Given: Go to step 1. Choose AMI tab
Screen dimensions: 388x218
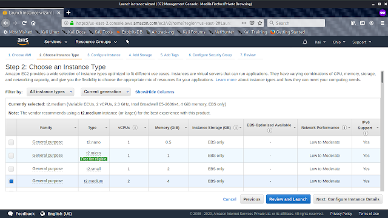Looking at the screenshot, I should tap(19, 55).
